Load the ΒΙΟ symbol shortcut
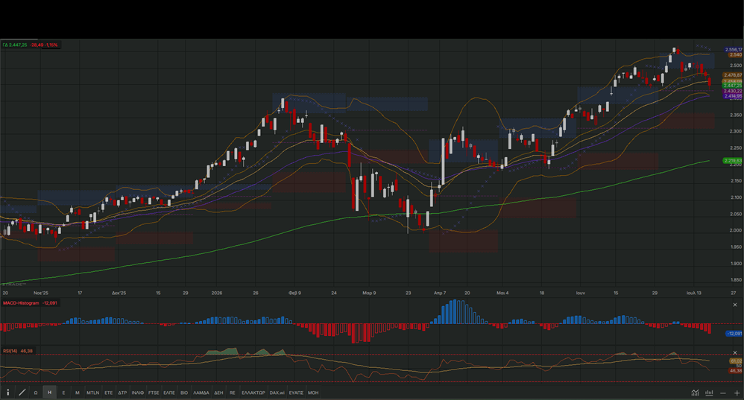Screen dimensions: 744x400 (184, 393)
